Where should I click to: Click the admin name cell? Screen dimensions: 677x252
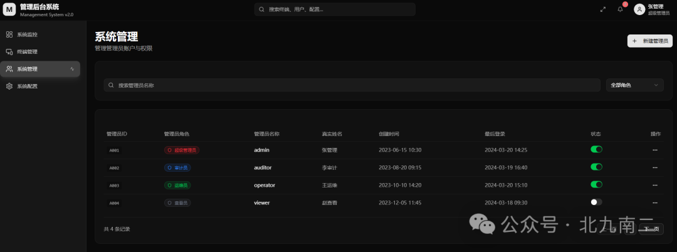262,150
